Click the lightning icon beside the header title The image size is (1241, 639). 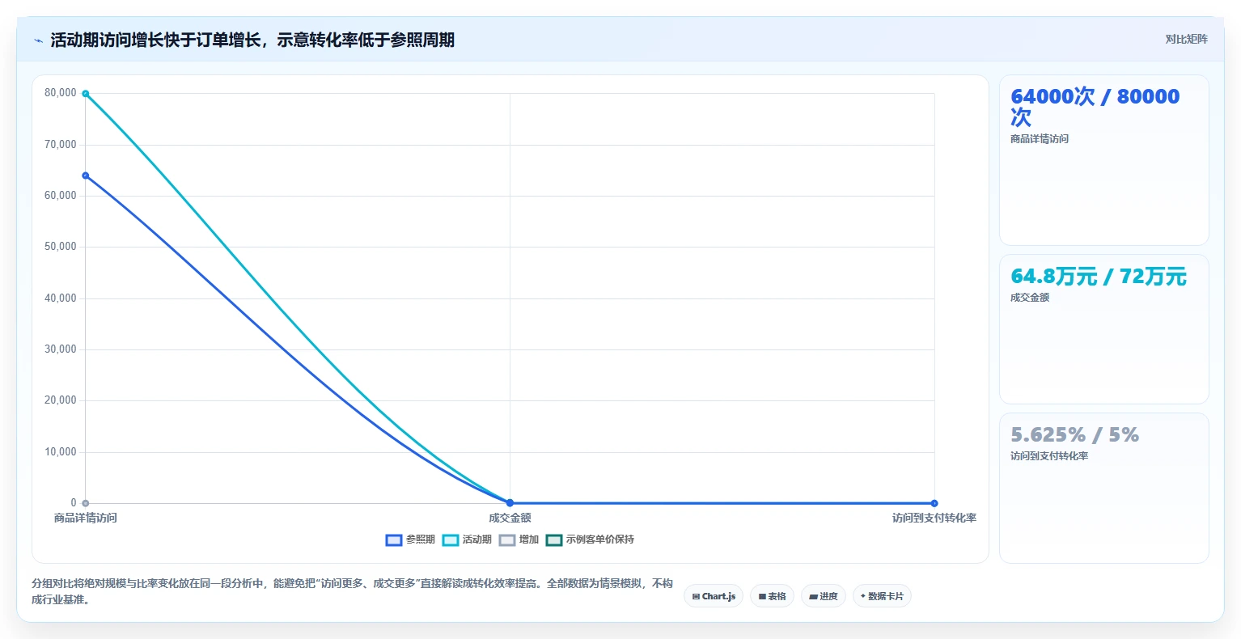point(38,40)
